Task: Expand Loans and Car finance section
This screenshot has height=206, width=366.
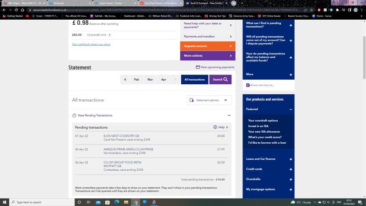Action: [269, 159]
